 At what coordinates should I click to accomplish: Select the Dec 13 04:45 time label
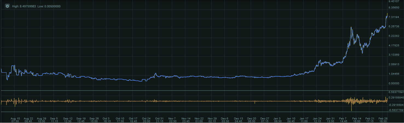tap(238, 120)
